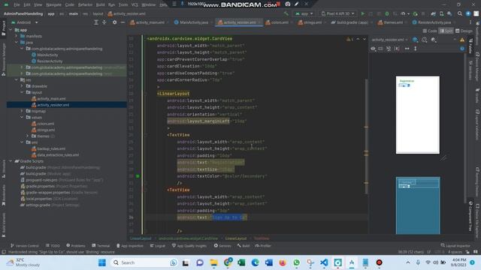This screenshot has height=270, width=481.
Task: Open Search Everywhere magnifier in toolbar
Action: 460,13
